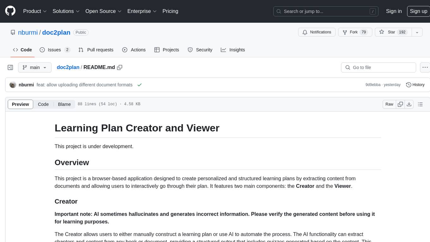430x242 pixels.
Task: Star the repository
Action: [x=393, y=32]
